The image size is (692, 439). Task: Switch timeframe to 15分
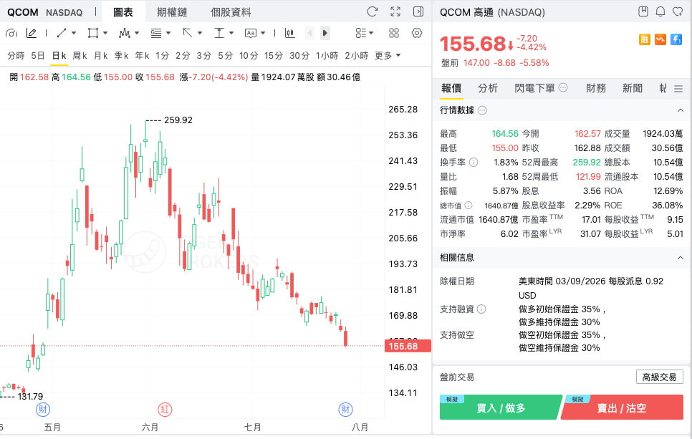274,56
